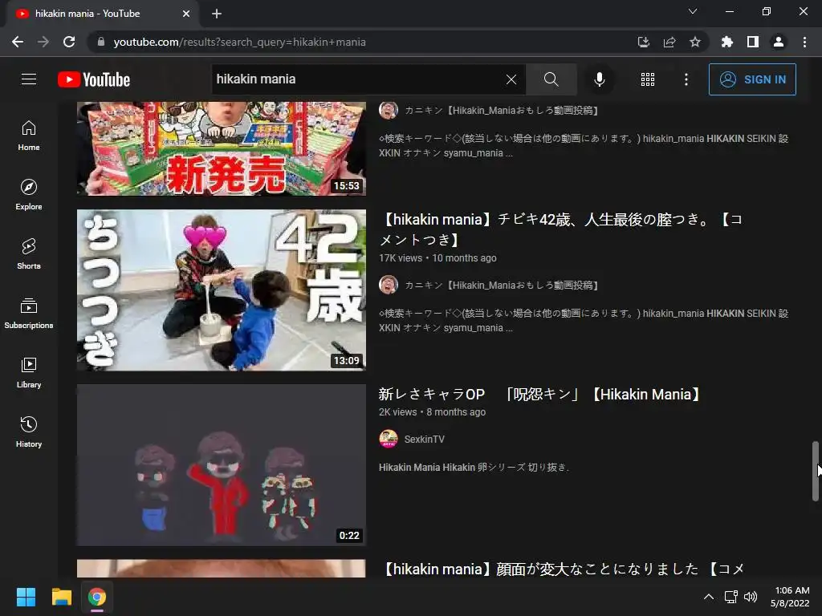The width and height of the screenshot is (822, 616).
Task: Click the magnifier search button
Action: (551, 79)
